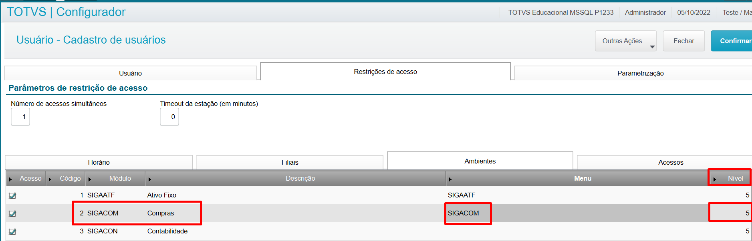Sort by the Menu column header
The image size is (752, 241).
tap(577, 179)
